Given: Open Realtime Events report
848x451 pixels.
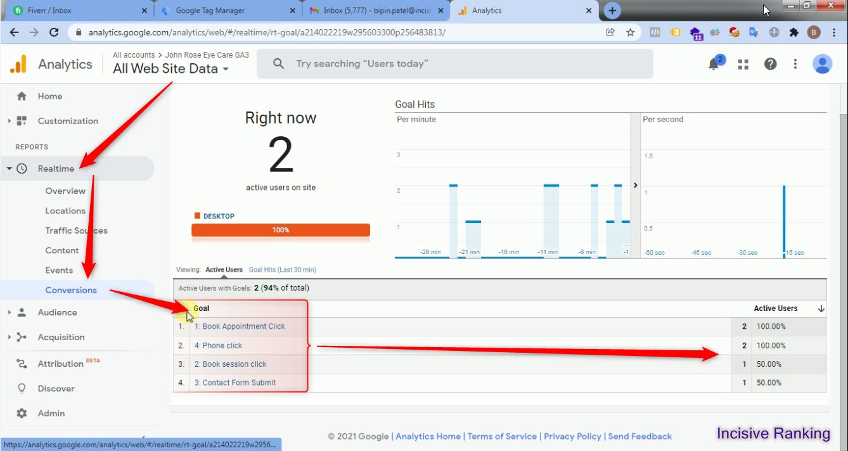Looking at the screenshot, I should click(x=59, y=270).
